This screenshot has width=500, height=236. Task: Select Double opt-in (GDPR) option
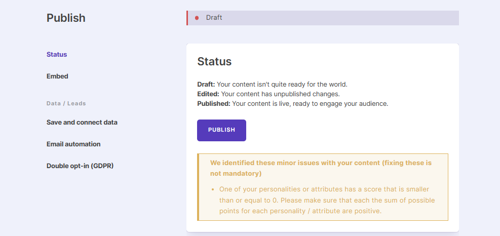coord(80,166)
